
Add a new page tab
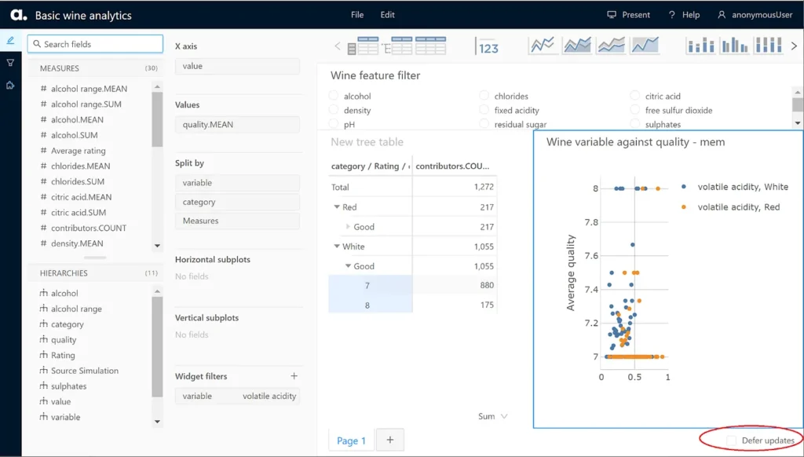(x=389, y=440)
